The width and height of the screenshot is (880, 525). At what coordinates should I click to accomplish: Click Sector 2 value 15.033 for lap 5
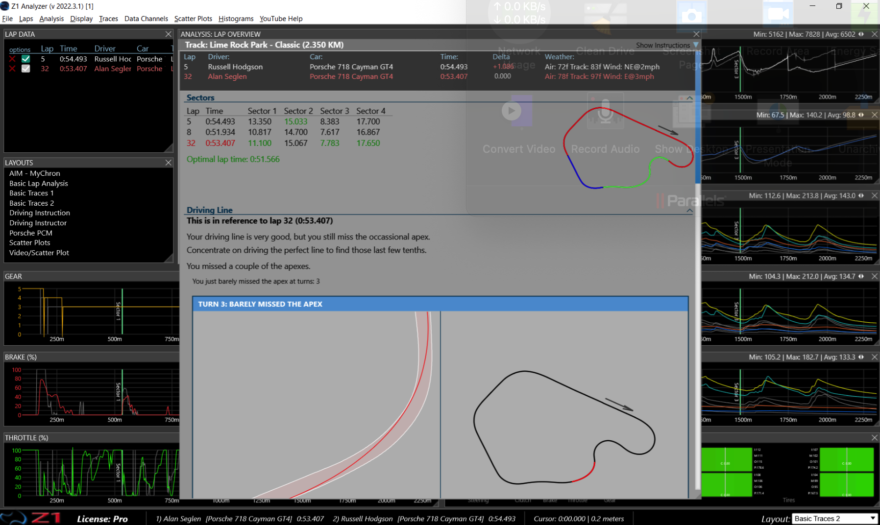(x=296, y=121)
